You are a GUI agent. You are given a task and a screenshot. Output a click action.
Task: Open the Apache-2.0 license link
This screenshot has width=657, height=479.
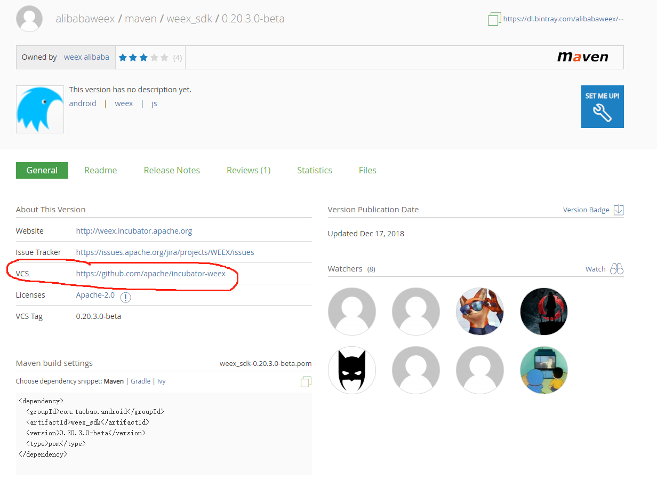pyautogui.click(x=95, y=295)
